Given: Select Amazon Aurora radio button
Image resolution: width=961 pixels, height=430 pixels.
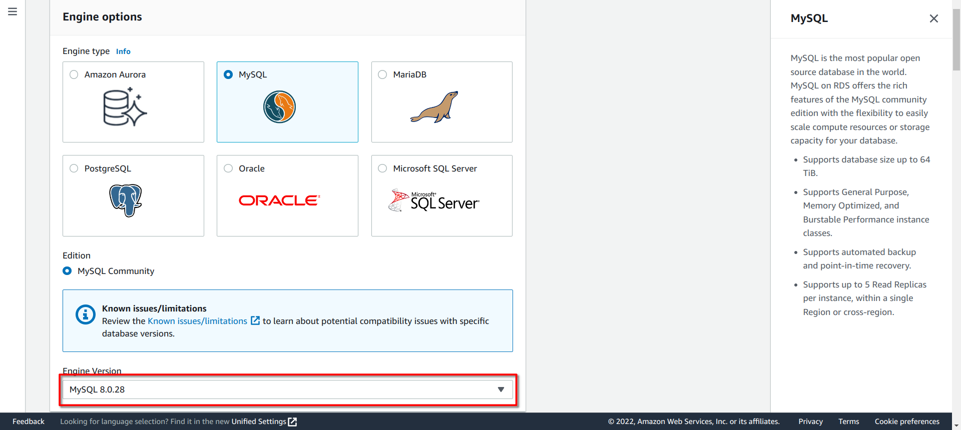Looking at the screenshot, I should pos(74,74).
